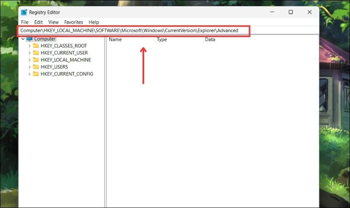Image resolution: width=350 pixels, height=208 pixels.
Task: Open the View menu
Action: coord(53,22)
